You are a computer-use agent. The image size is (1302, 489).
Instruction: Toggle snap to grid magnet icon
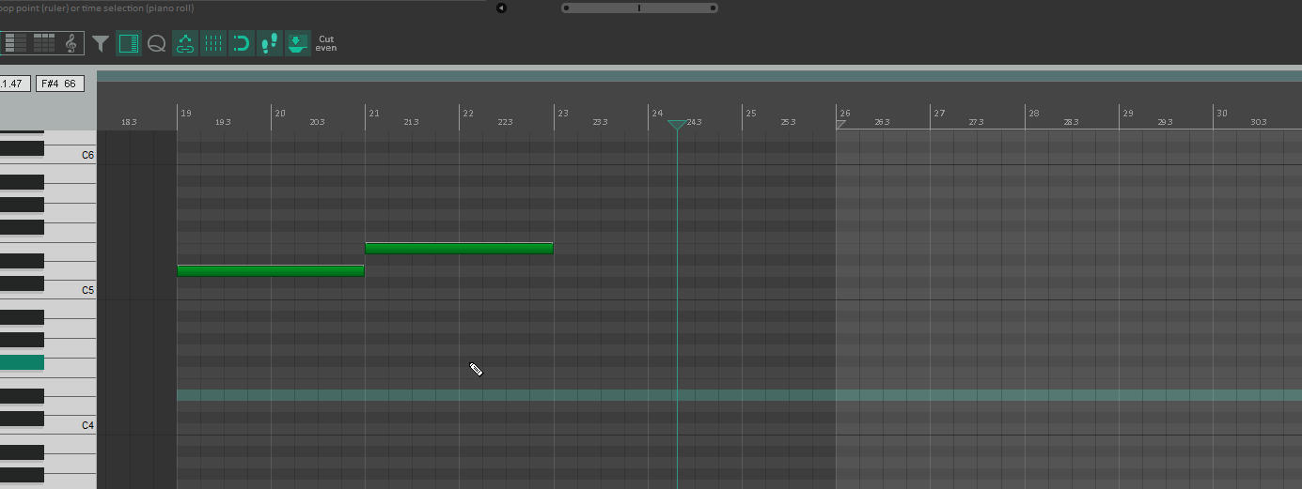tap(242, 43)
